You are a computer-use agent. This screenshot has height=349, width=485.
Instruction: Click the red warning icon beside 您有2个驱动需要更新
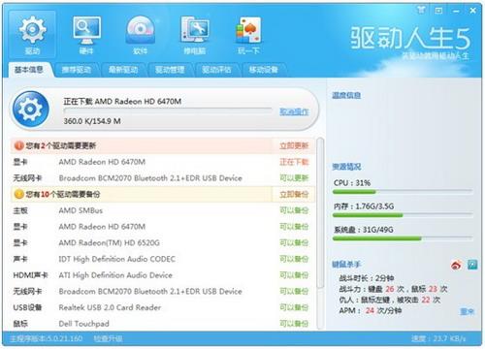[18, 145]
